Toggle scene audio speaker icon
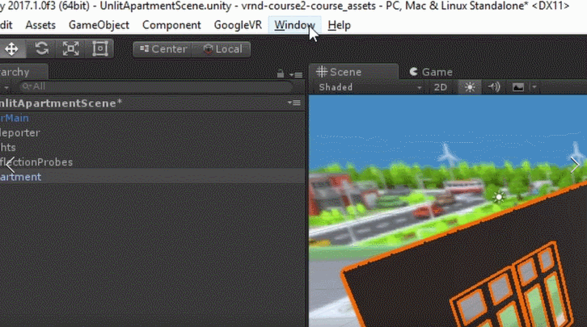 494,87
